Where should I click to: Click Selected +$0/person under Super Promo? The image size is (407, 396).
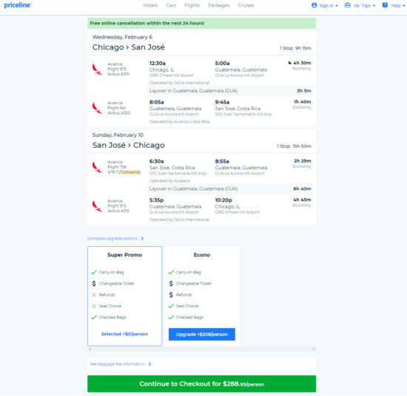click(x=124, y=334)
